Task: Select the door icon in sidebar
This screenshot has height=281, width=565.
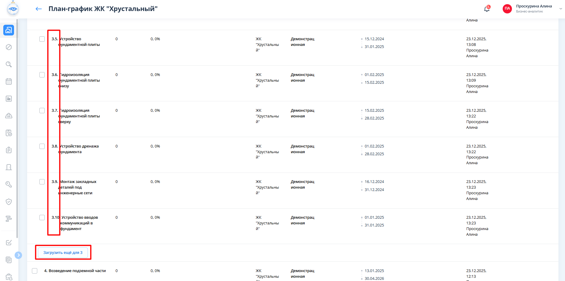Action: [9, 167]
